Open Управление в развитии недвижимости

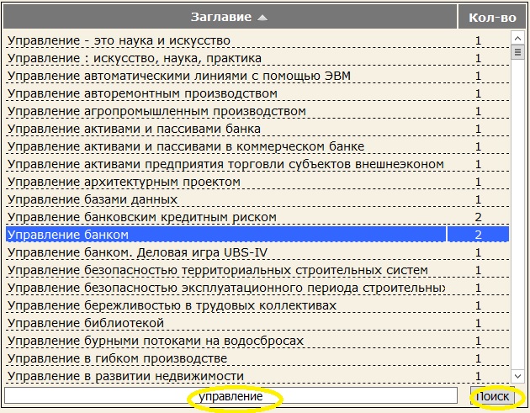pos(125,376)
